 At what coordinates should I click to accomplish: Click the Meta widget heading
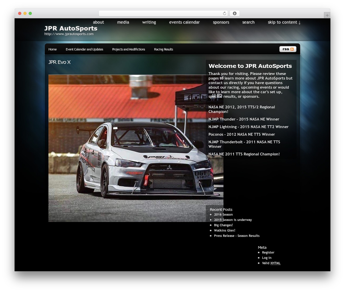(x=262, y=248)
